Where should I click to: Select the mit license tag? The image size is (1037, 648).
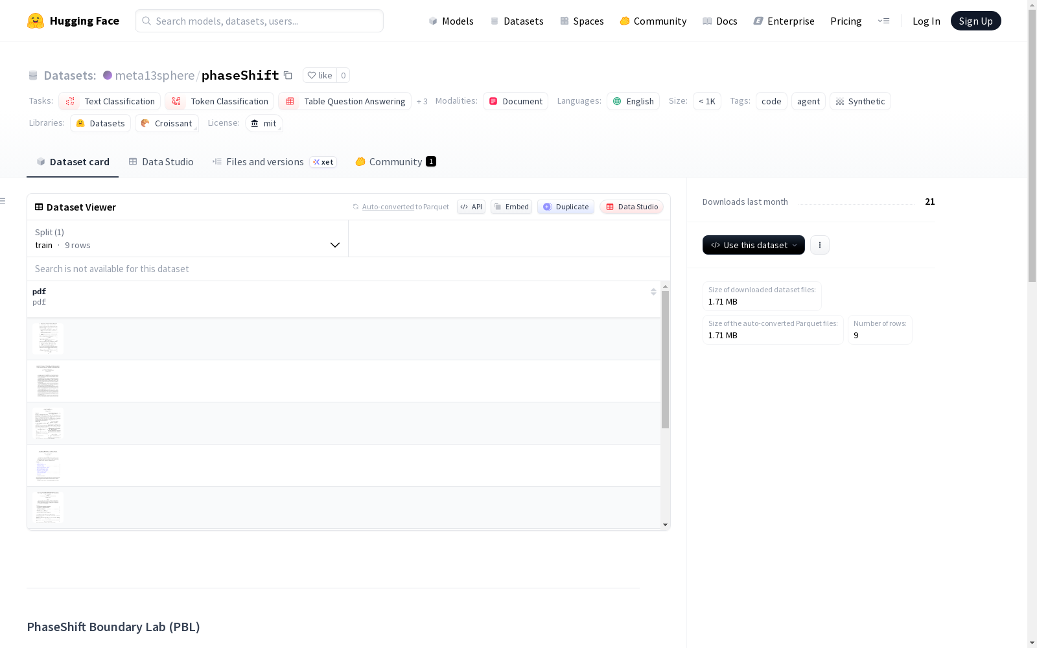click(264, 123)
